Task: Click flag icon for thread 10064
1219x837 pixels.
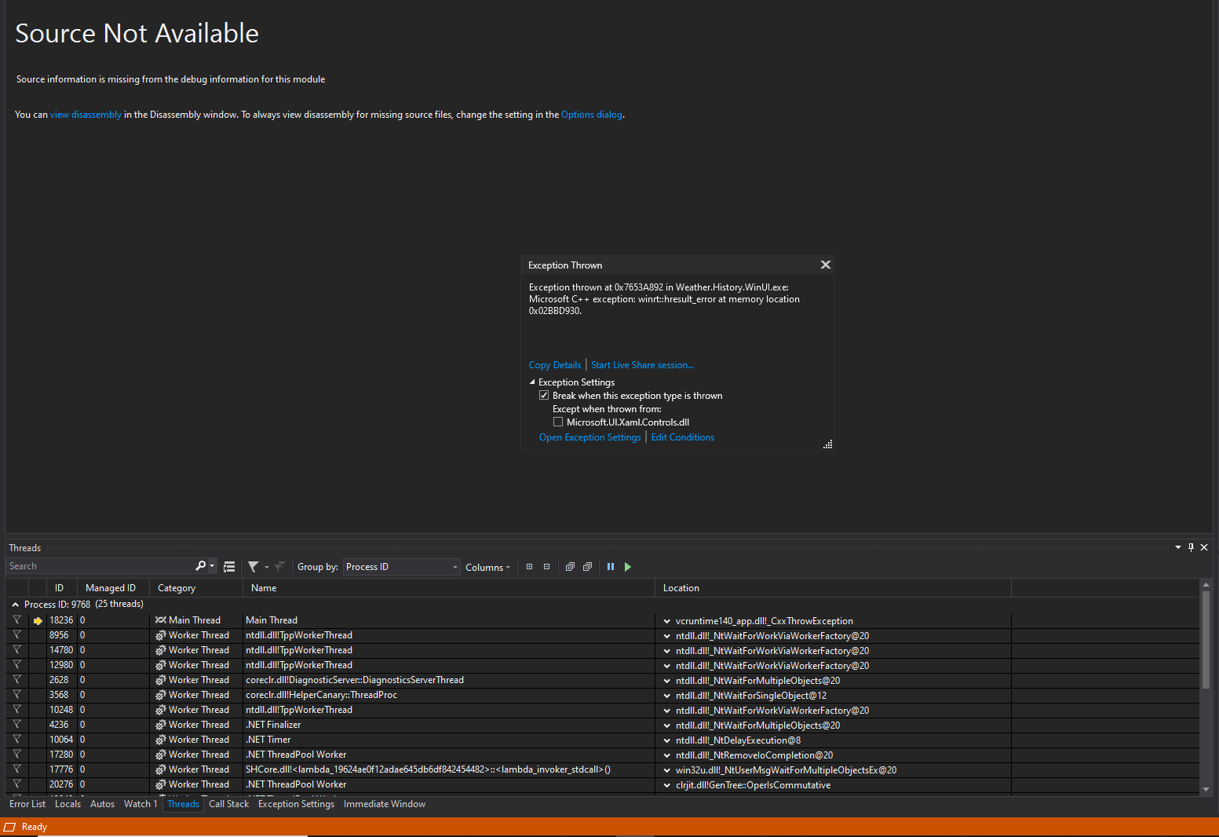Action: click(16, 740)
